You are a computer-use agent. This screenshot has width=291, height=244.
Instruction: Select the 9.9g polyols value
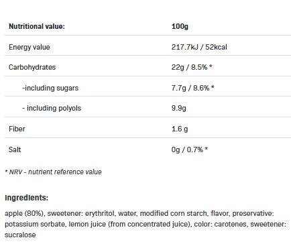tap(178, 108)
